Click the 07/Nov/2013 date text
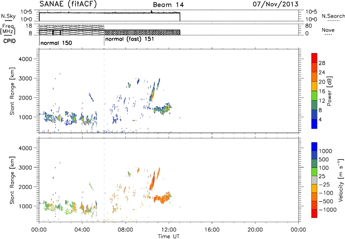The height and width of the screenshot is (239, 345). [276, 4]
